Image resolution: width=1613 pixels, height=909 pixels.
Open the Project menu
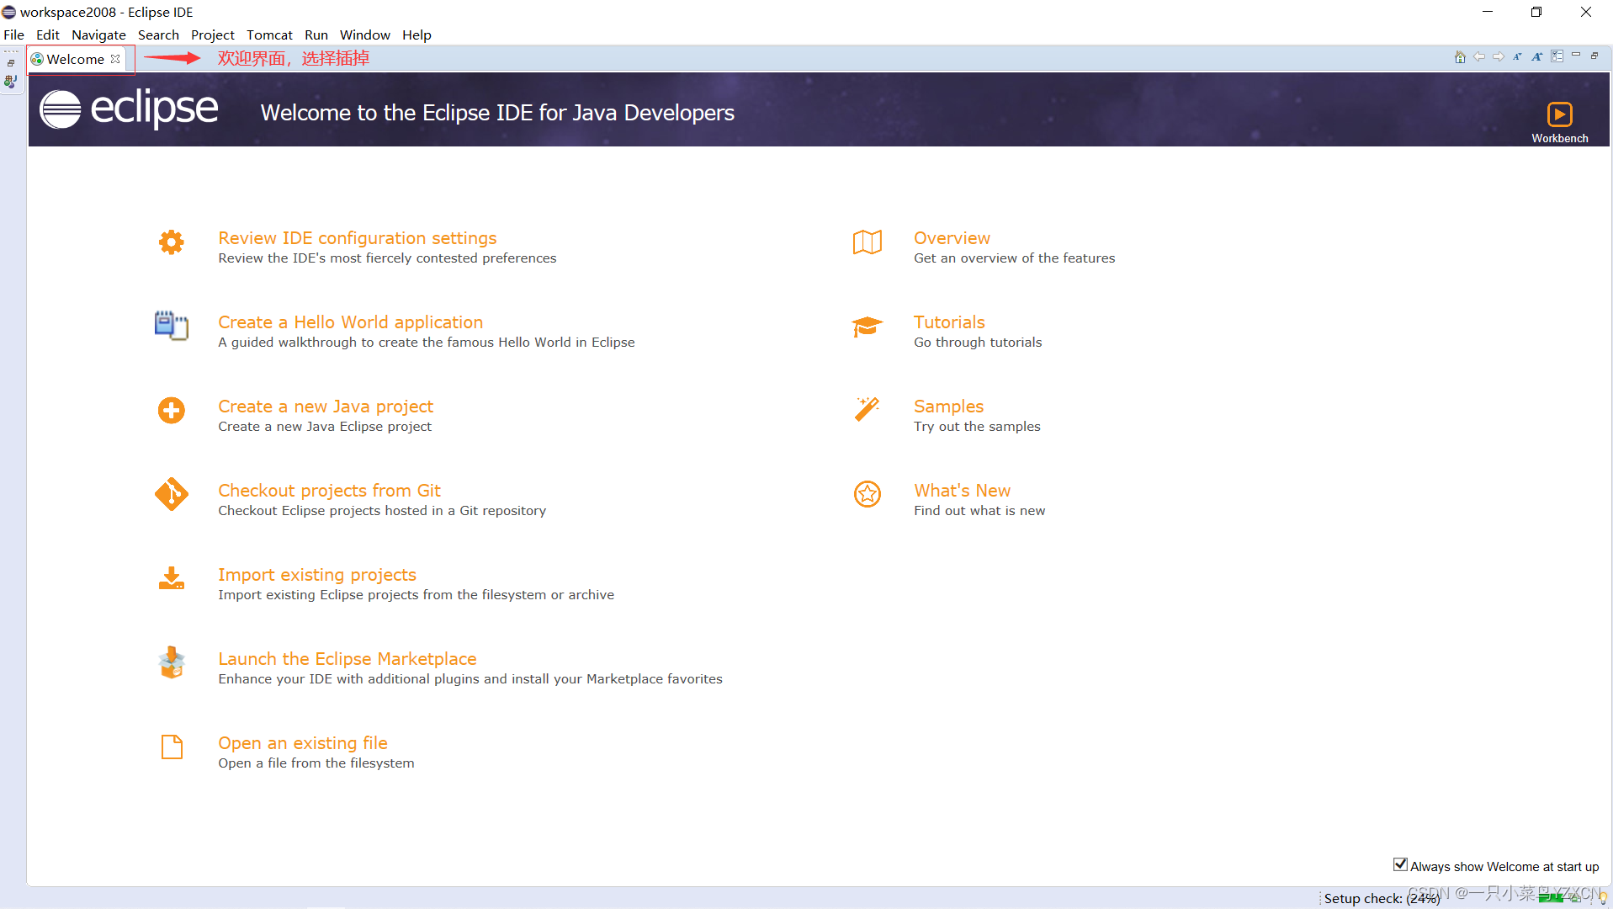coord(213,35)
